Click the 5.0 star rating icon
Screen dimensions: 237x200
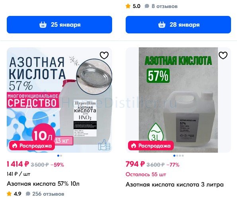[128, 6]
